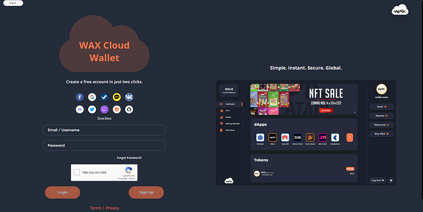This screenshot has width=423, height=212.
Task: Select Staking Rewards in the preview sidebar
Action: pyautogui.click(x=229, y=124)
